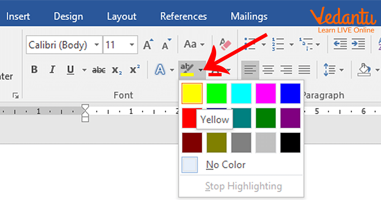Enable Center paragraph alignment
The width and height of the screenshot is (381, 200).
coord(268,70)
